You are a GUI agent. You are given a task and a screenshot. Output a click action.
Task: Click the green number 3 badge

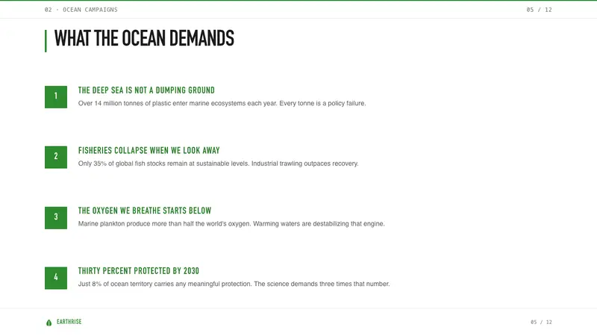point(56,217)
